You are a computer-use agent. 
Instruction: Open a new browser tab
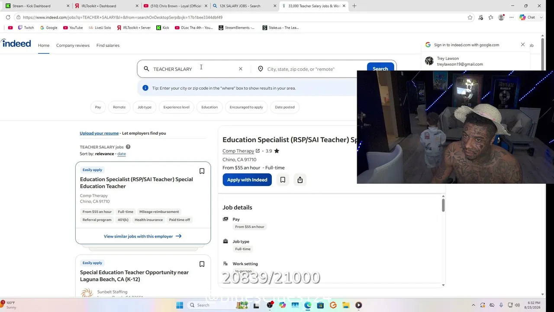354,6
